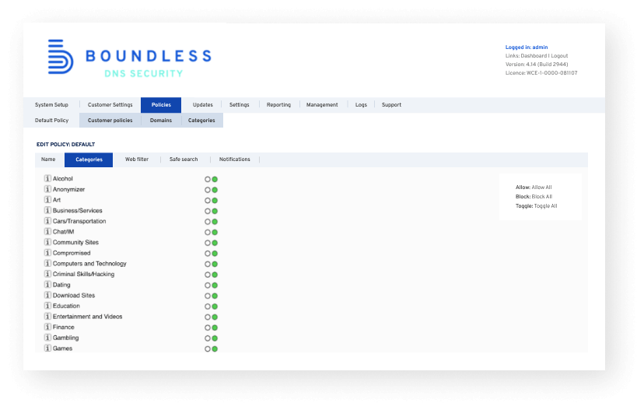Open the Dashboard link in header
Screen dimensions: 644x410
pyautogui.click(x=534, y=56)
